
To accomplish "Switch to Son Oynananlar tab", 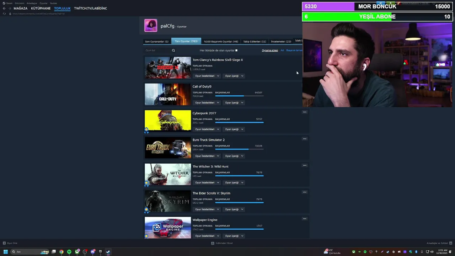I will coord(157,42).
